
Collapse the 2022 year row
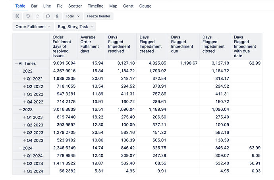pos(20,71)
